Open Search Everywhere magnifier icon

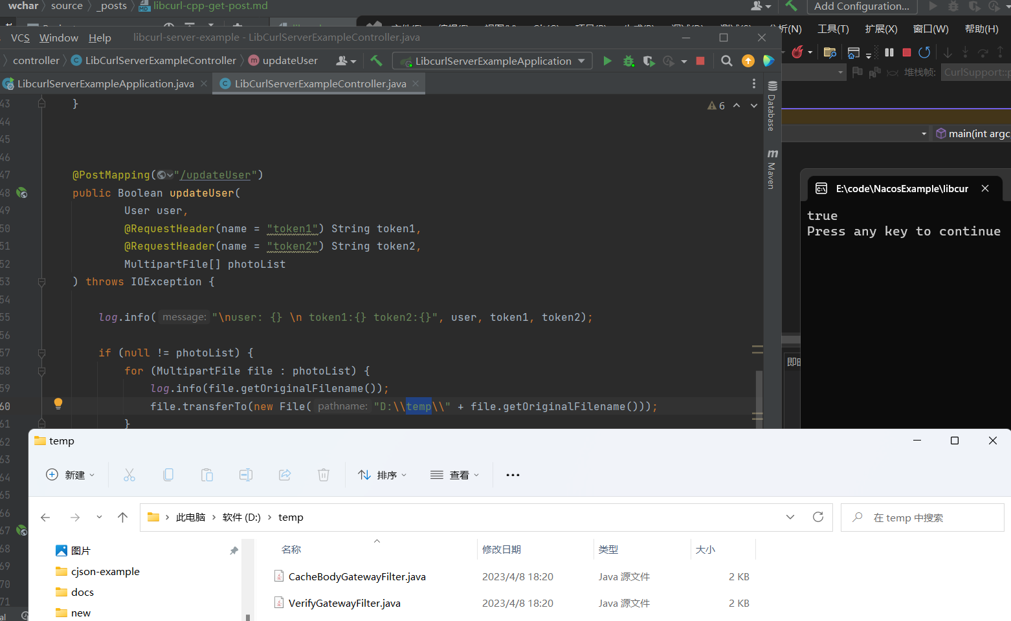pos(726,61)
